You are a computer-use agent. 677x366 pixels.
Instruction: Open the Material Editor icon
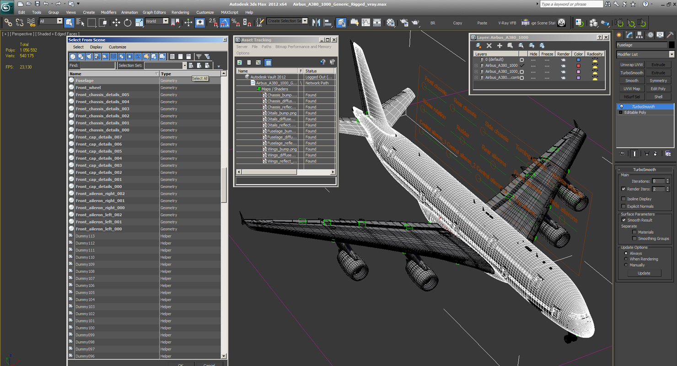pos(390,22)
